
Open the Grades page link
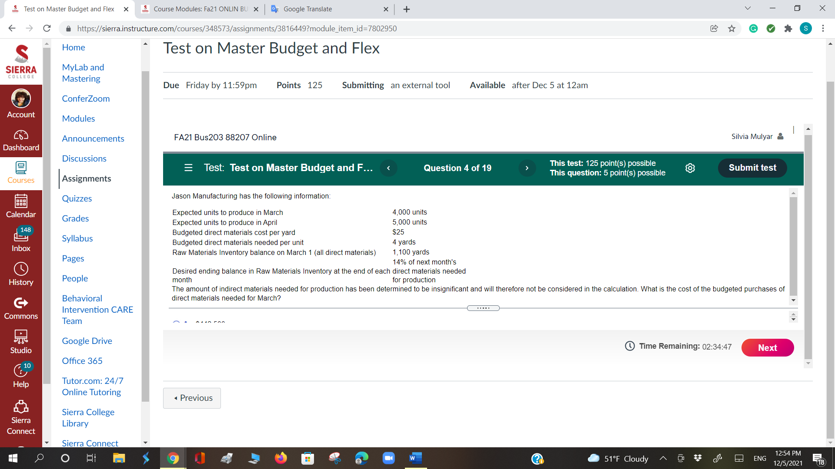pyautogui.click(x=75, y=218)
